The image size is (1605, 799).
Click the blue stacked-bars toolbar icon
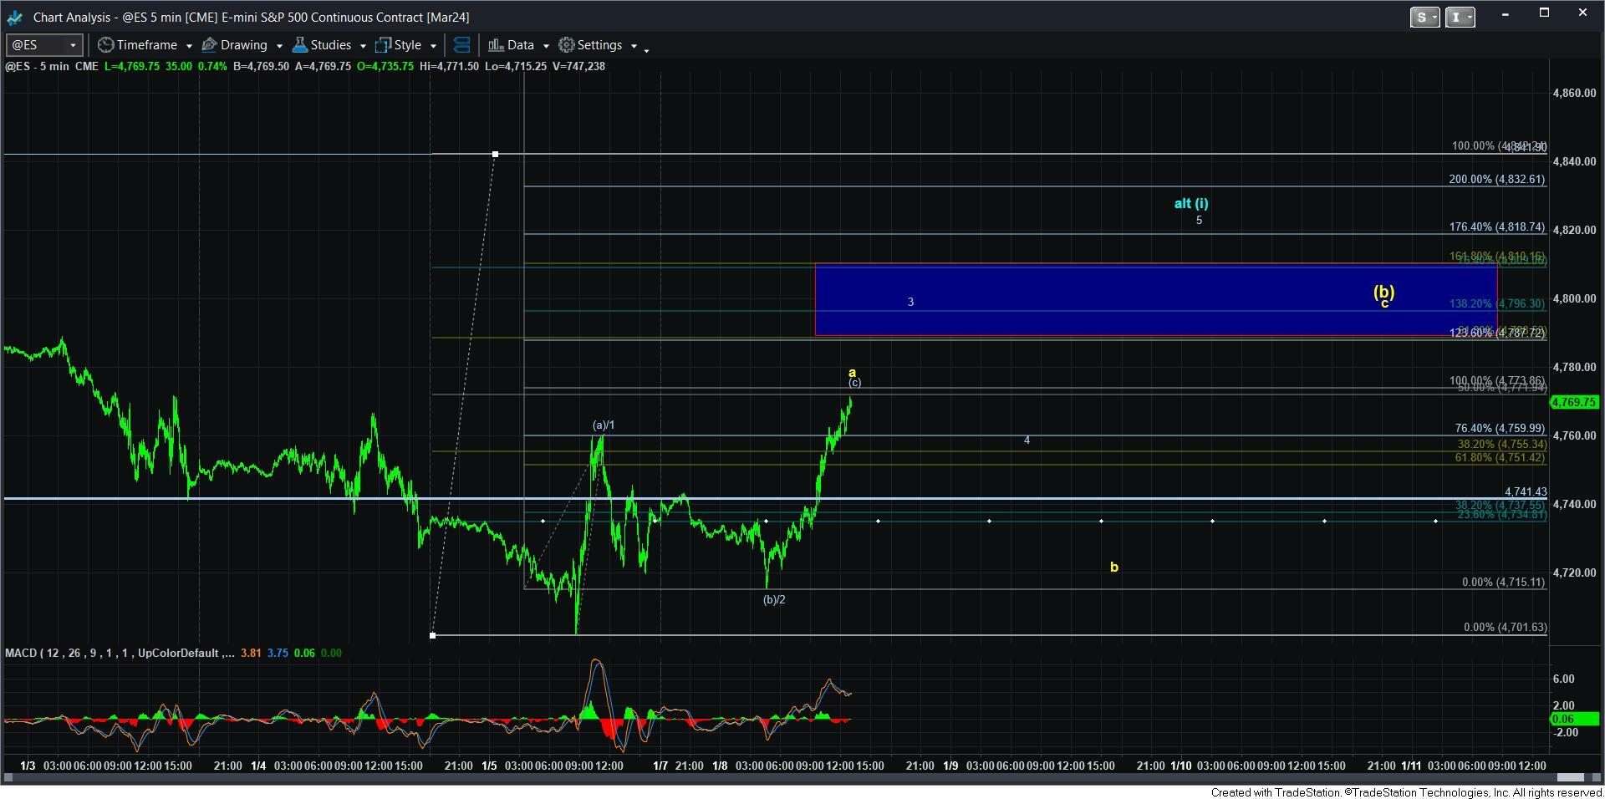pyautogui.click(x=461, y=45)
